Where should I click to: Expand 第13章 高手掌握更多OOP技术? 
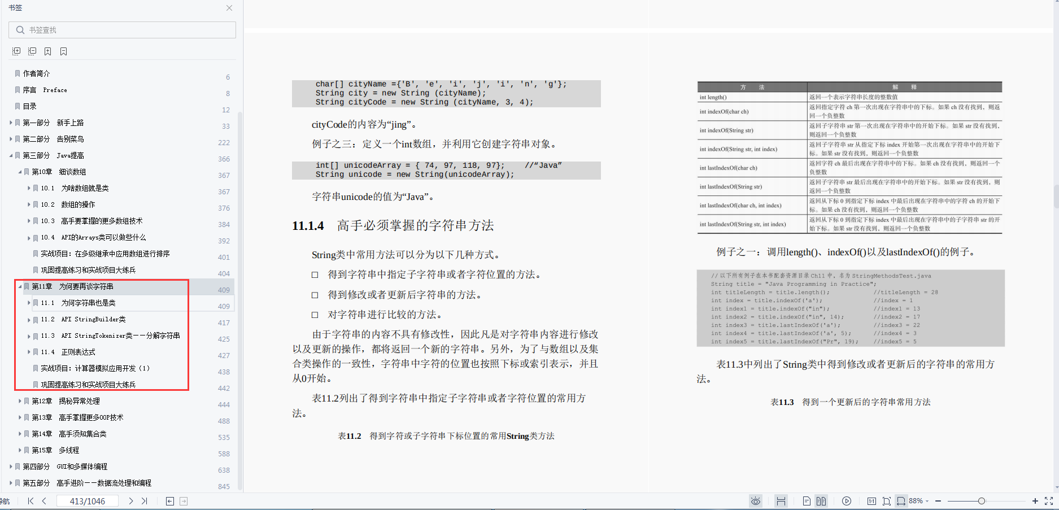(x=20, y=417)
